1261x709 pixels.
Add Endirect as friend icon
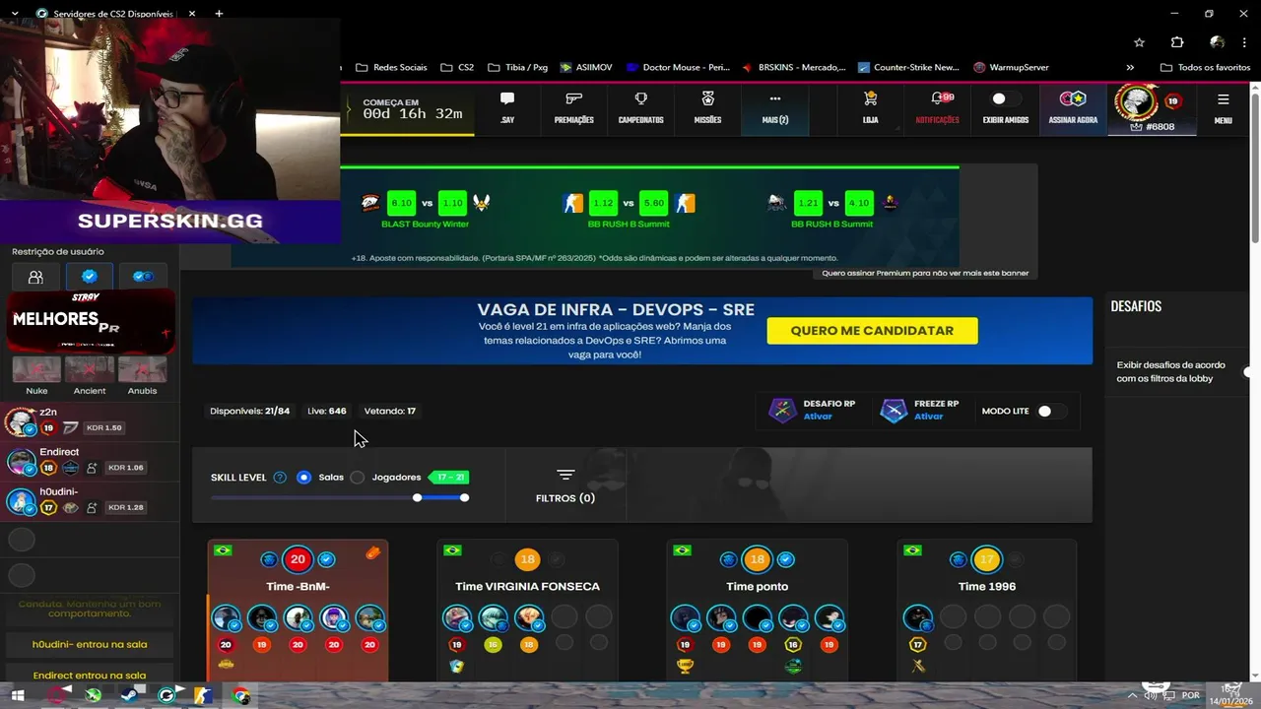coord(92,468)
